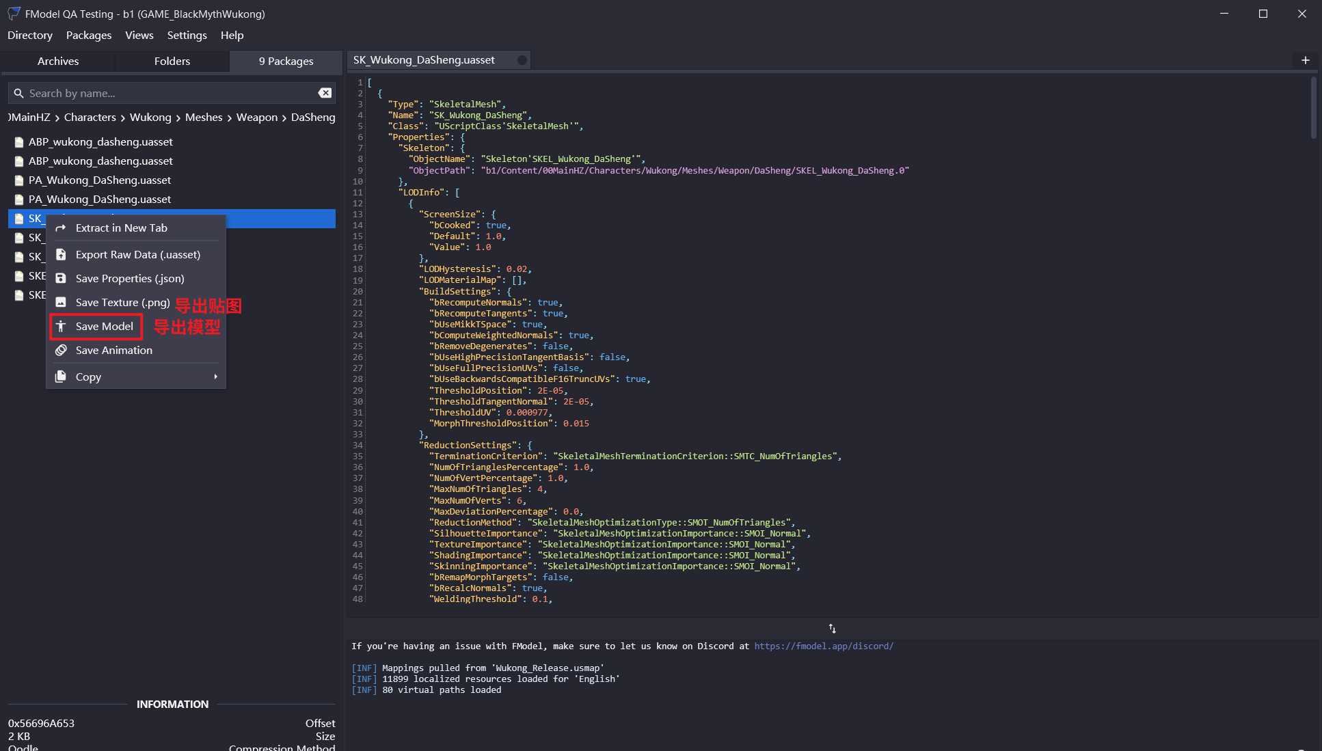This screenshot has height=751, width=1322.
Task: Click the highlighted SK_ file row
Action: 172,219
